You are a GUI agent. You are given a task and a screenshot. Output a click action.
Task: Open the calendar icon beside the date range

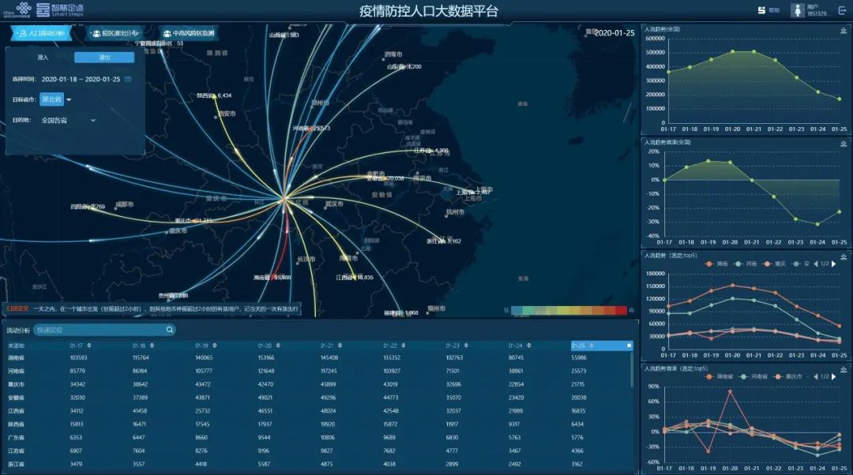(x=128, y=79)
